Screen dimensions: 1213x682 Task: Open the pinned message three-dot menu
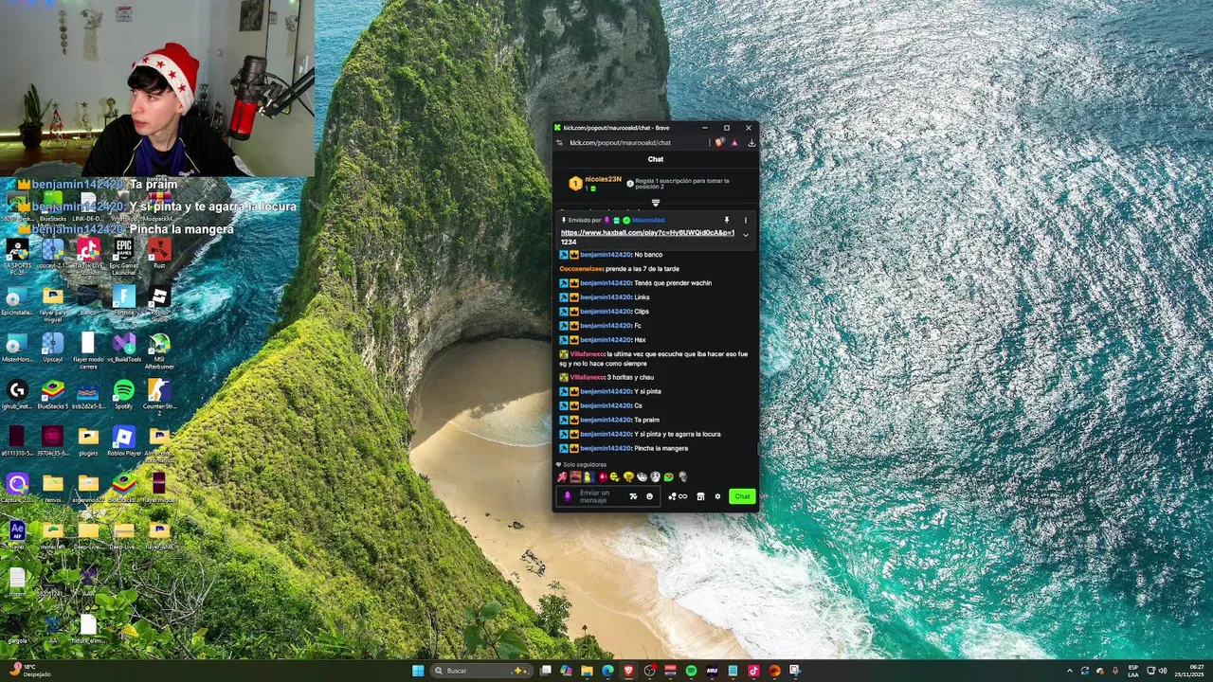[746, 220]
